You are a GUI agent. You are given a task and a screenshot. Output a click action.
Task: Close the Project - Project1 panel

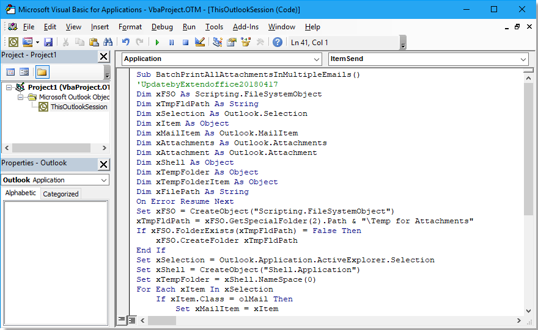(103, 56)
